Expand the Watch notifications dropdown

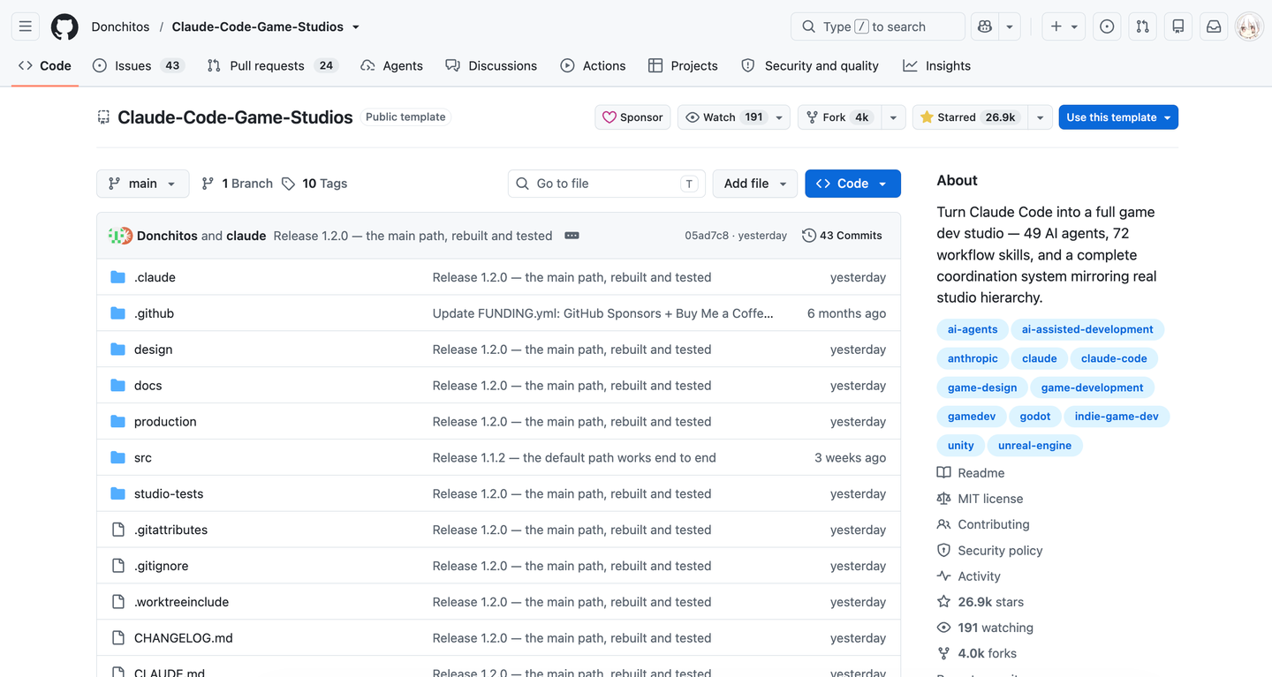click(734, 117)
